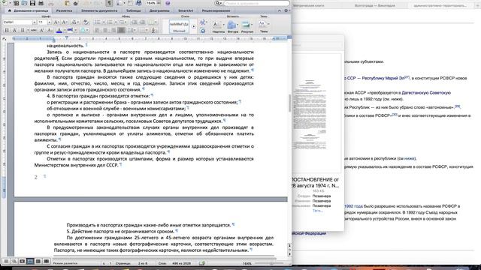This screenshot has height=270, width=481.
Task: Open the Темы themes button
Action: tap(264, 27)
